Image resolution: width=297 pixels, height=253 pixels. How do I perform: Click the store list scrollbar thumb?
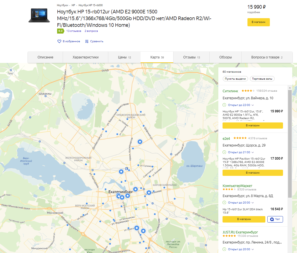click(290, 144)
